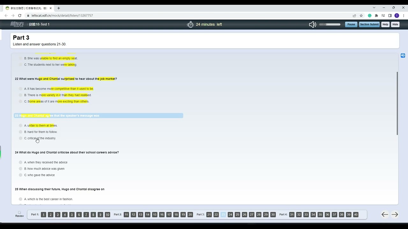Select option B unable to find empty seat
The height and width of the screenshot is (229, 408).
tap(20, 58)
